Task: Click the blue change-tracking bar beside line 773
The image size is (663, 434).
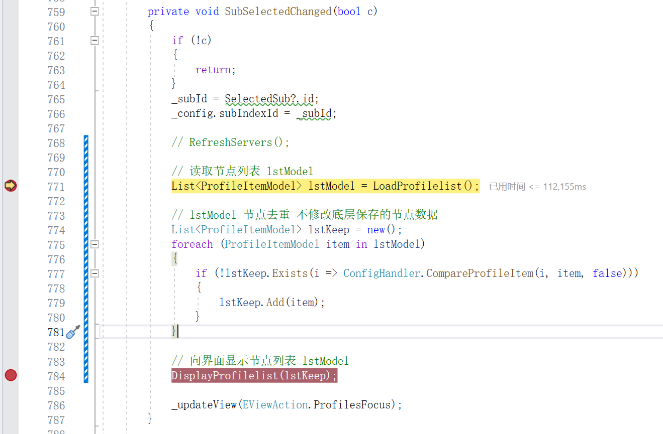Action: click(86, 215)
